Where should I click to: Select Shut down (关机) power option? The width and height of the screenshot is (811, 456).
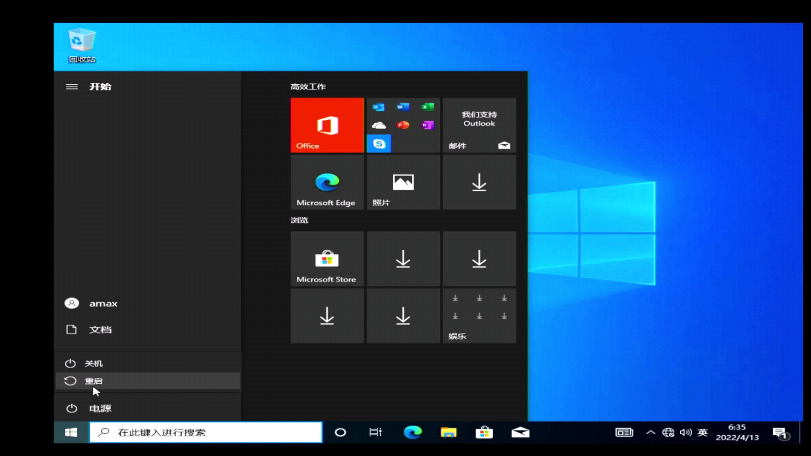tap(148, 364)
